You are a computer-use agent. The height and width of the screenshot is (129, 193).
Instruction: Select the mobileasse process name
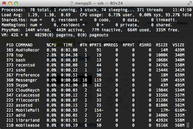coord(28,125)
